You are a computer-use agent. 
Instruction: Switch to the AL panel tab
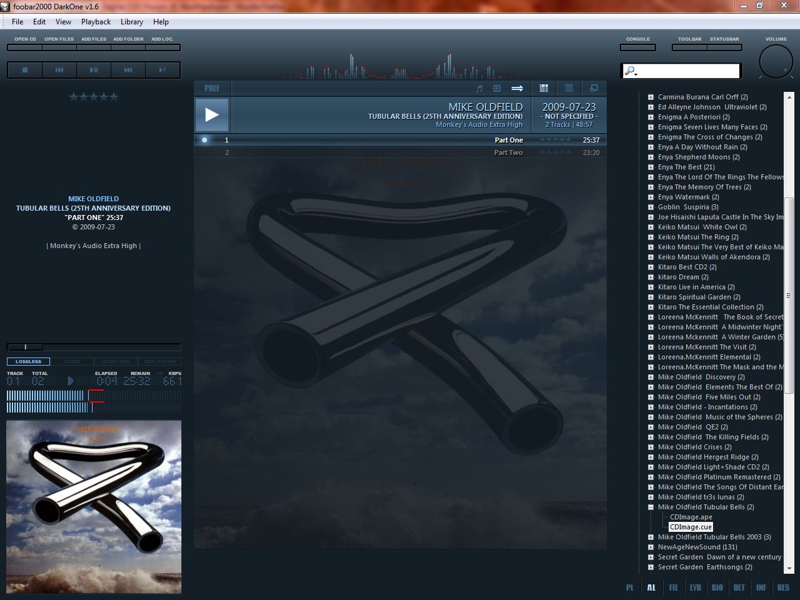coord(651,587)
